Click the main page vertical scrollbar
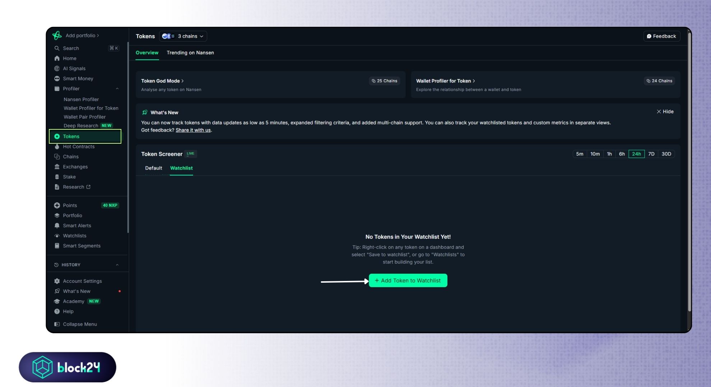Viewport: 711px width, 387px height. pos(689,172)
